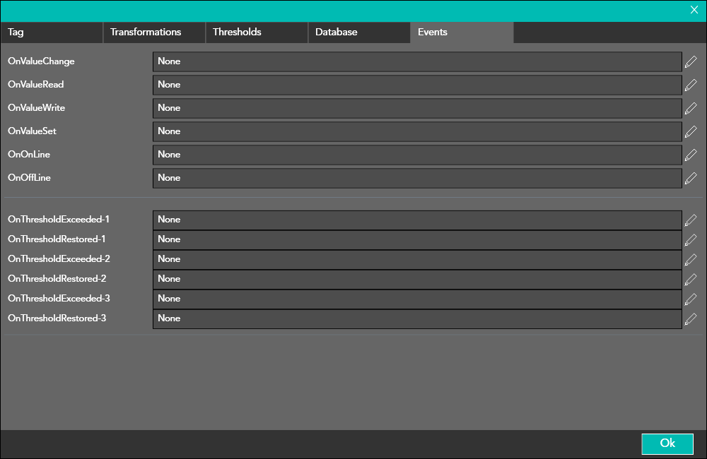Open the Transformations tab

click(154, 32)
